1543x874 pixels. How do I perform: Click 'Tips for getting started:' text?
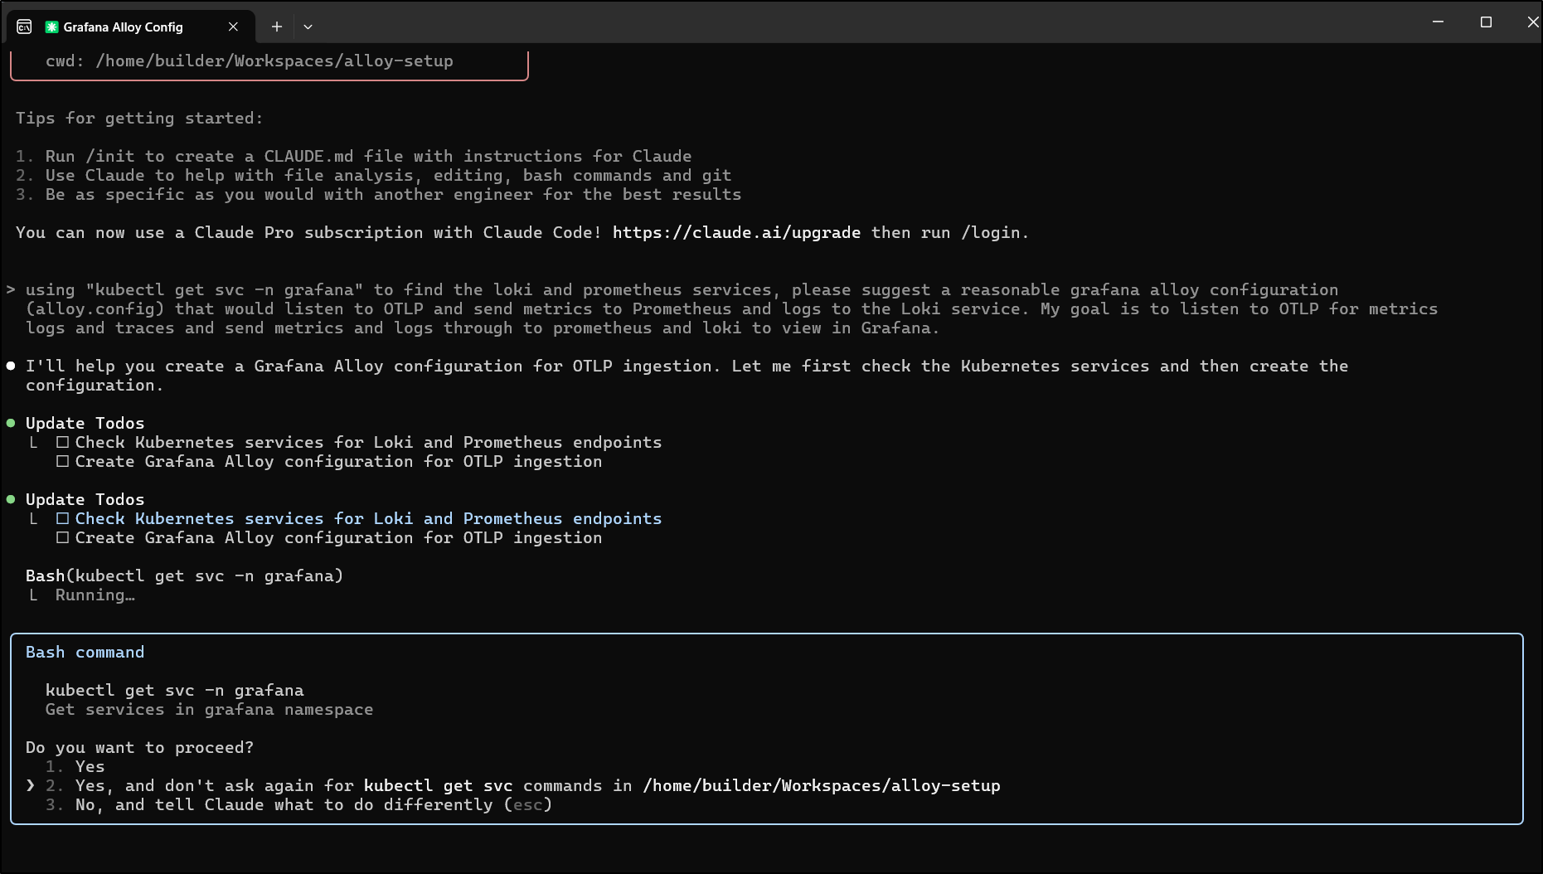point(139,119)
